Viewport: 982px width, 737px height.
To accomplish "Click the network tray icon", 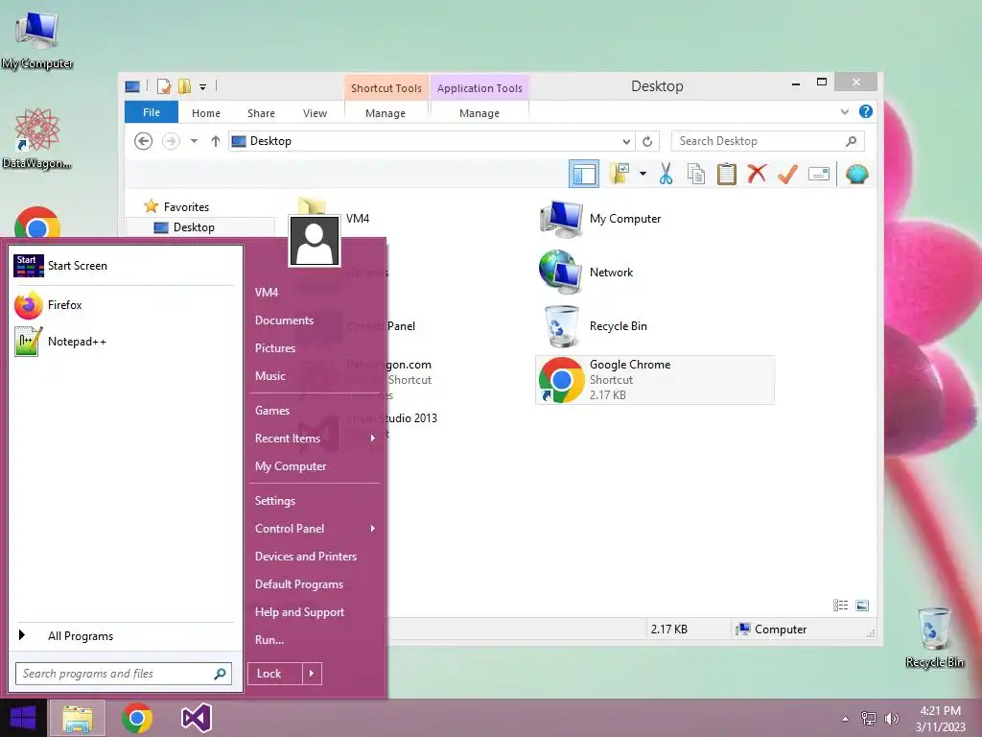I will [x=869, y=719].
